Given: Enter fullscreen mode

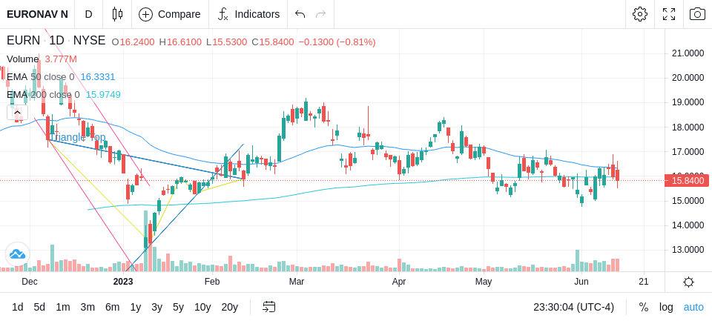Looking at the screenshot, I should click(669, 14).
